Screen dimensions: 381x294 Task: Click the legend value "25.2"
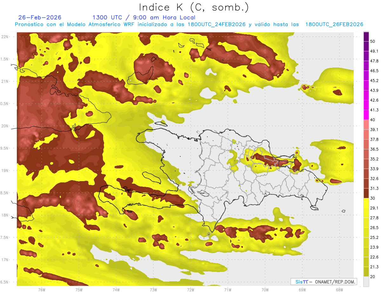click(x=374, y=238)
